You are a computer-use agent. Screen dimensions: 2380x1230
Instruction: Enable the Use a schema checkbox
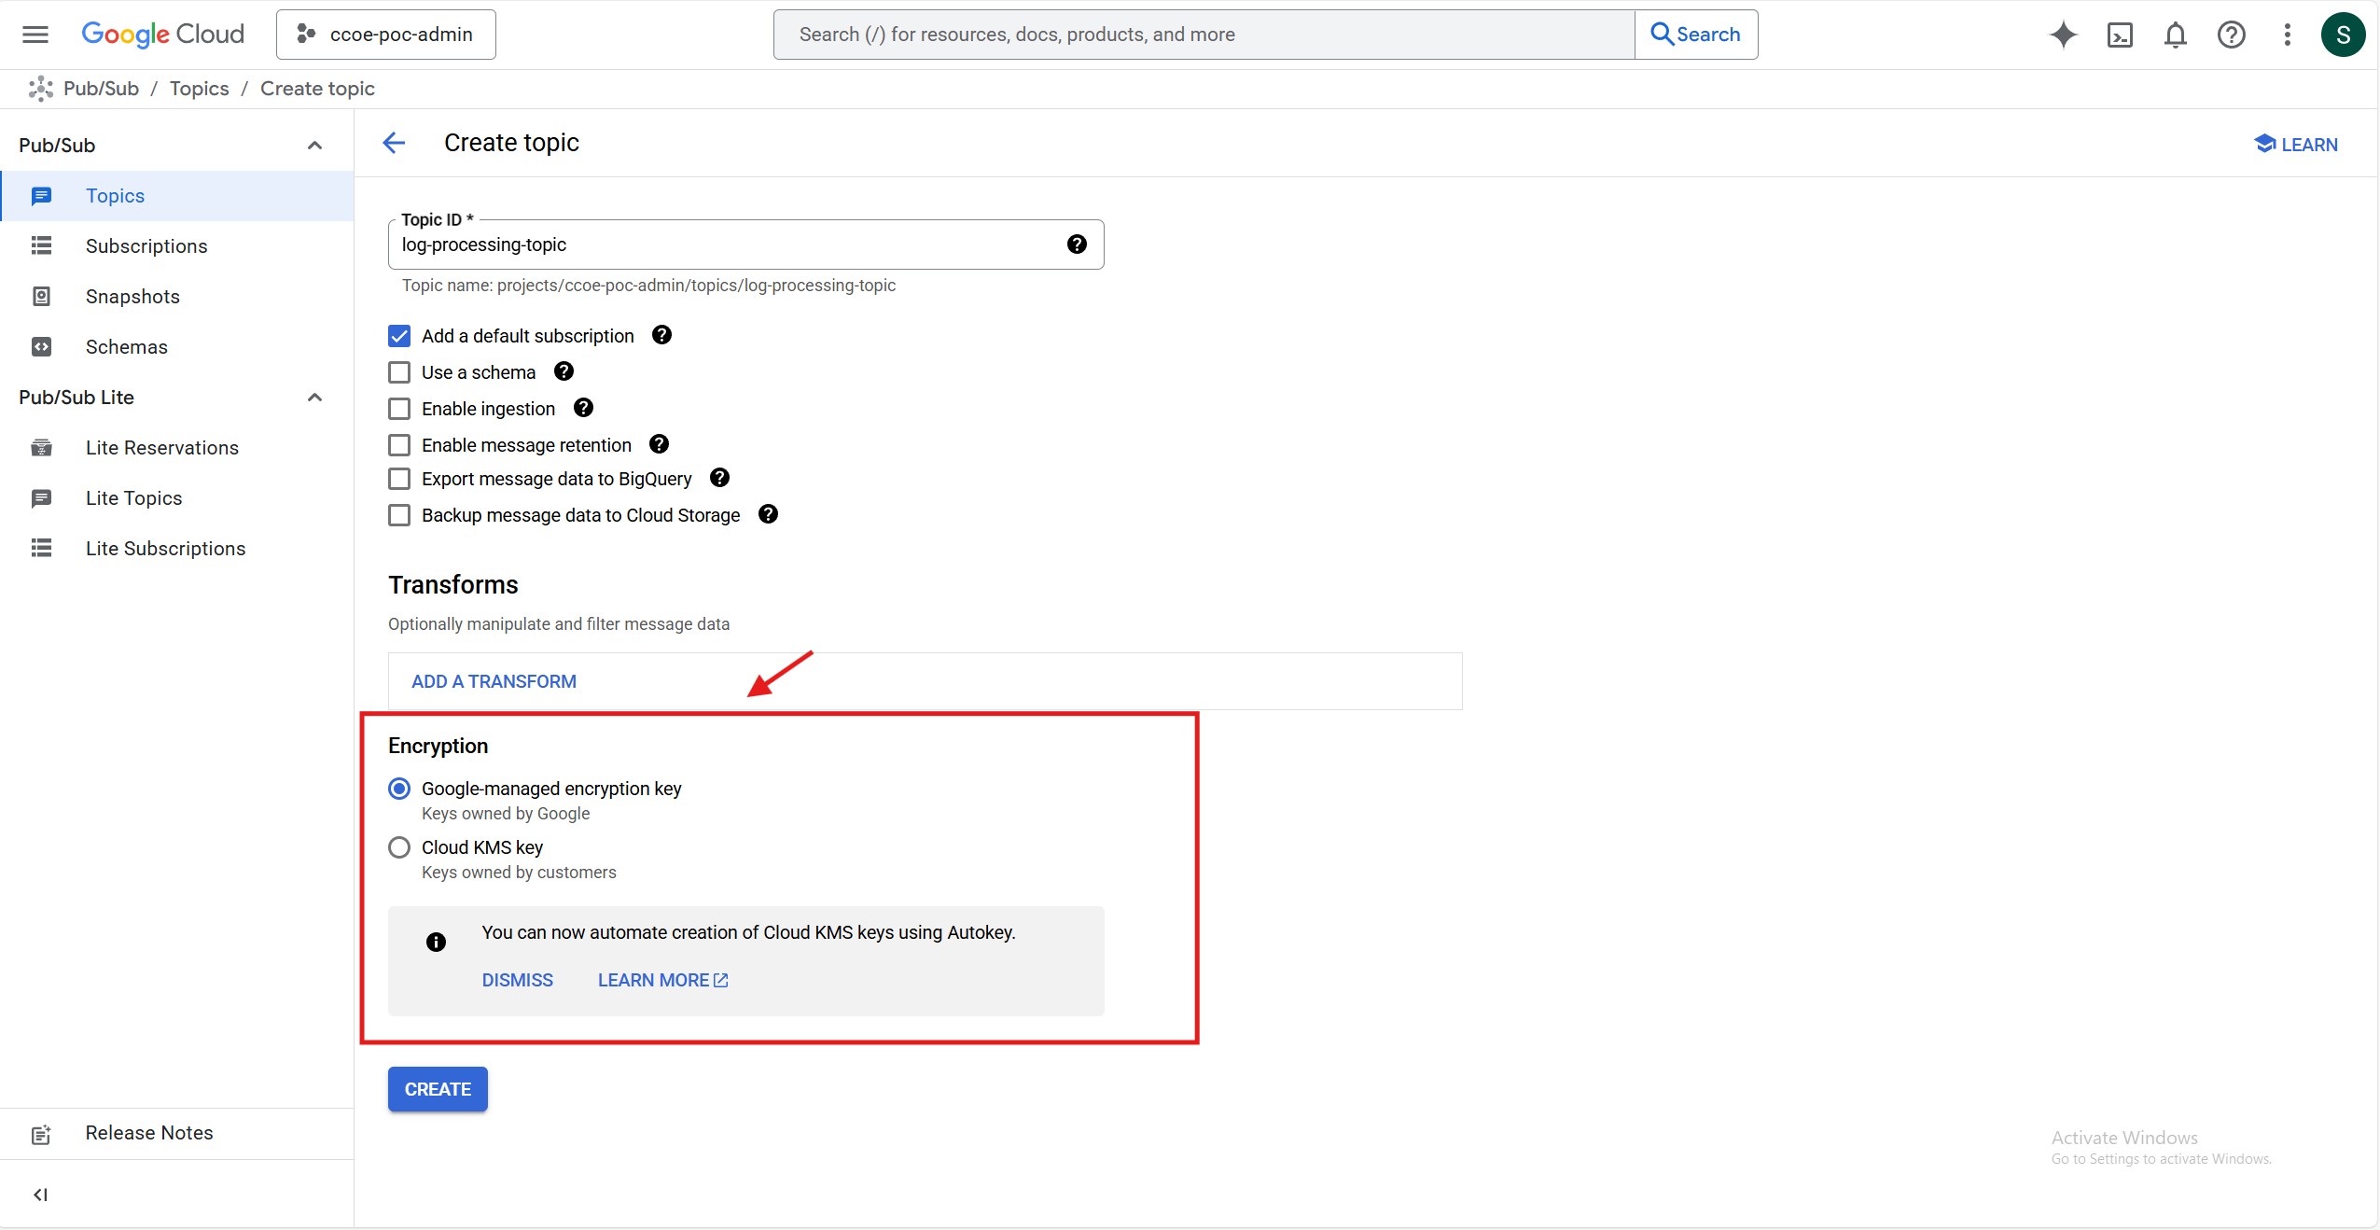coord(399,372)
